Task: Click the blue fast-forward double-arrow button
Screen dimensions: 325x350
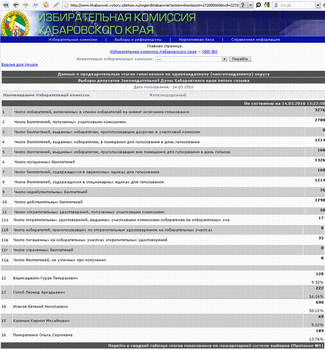Action: (36, 5)
